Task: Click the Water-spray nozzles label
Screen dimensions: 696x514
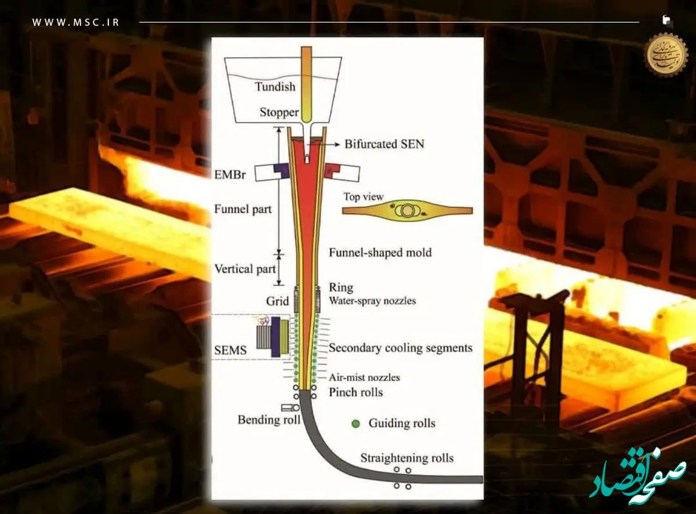Action: 372,301
